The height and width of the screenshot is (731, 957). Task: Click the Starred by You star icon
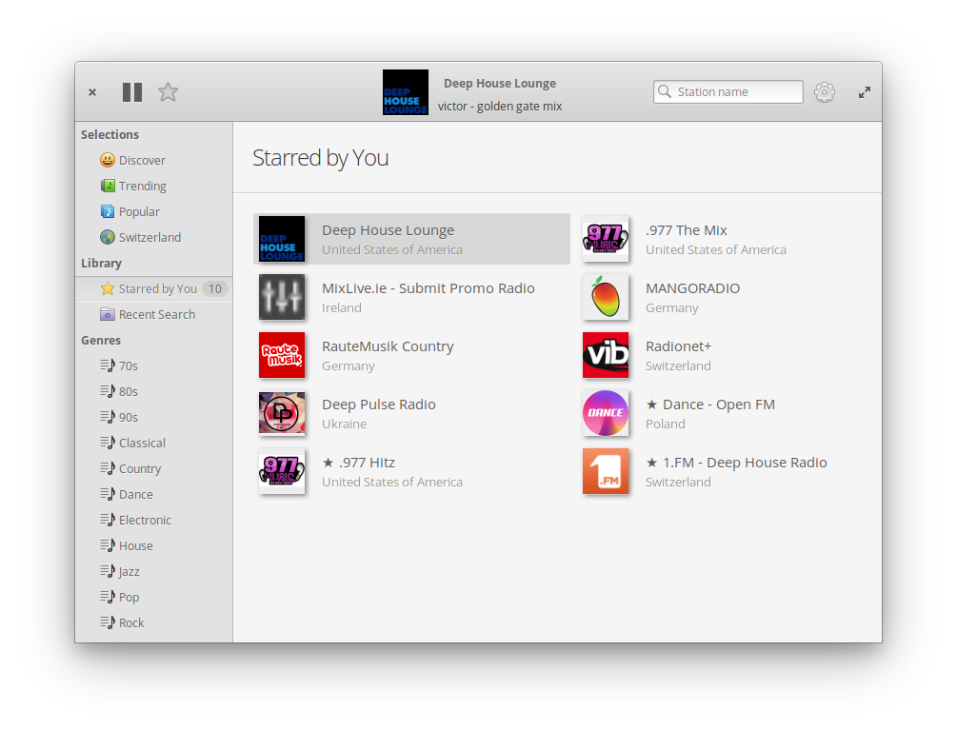[108, 288]
